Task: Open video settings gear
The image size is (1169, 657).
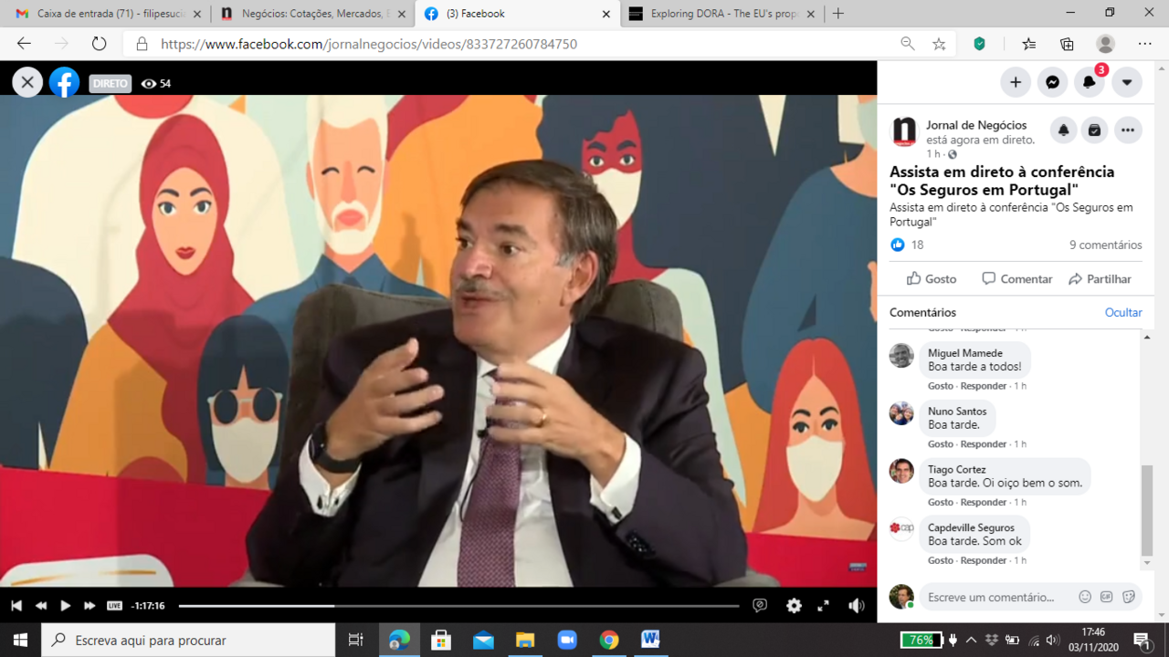Action: 794,605
